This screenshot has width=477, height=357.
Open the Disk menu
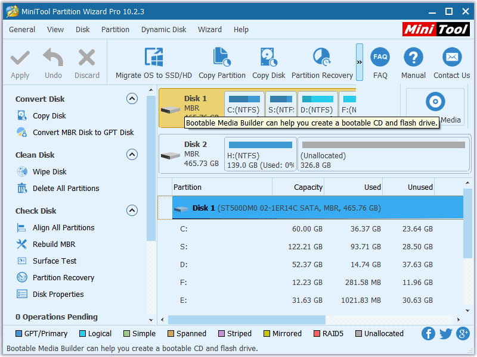click(x=83, y=29)
